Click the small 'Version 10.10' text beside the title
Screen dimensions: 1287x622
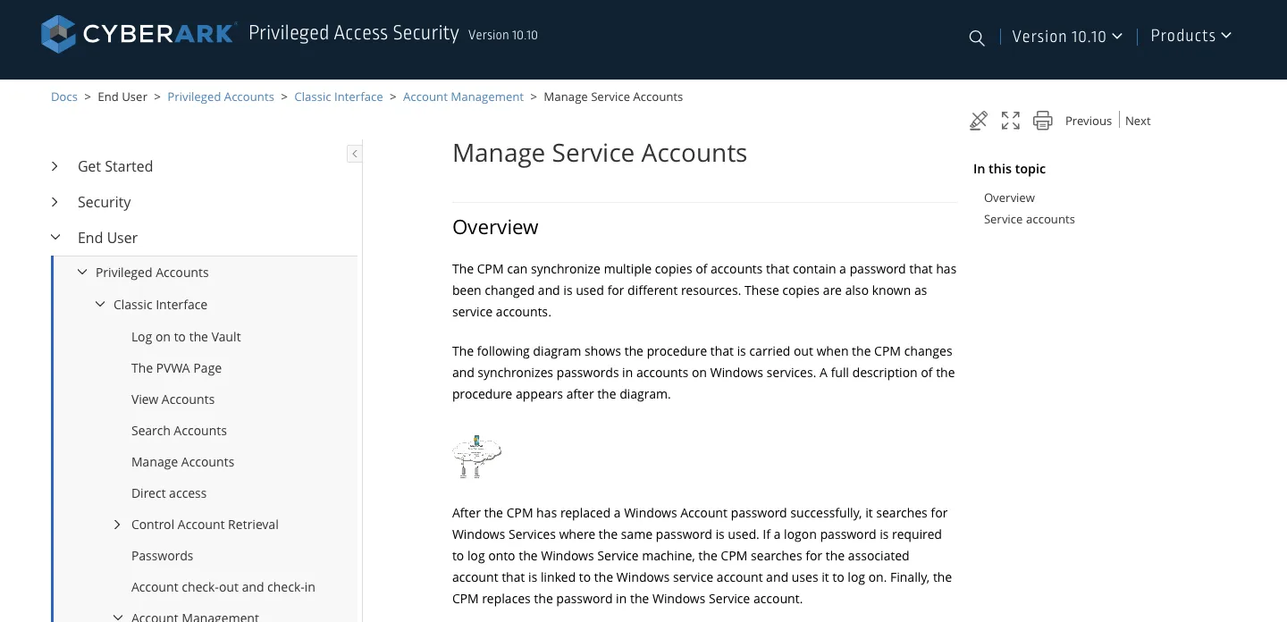(503, 36)
